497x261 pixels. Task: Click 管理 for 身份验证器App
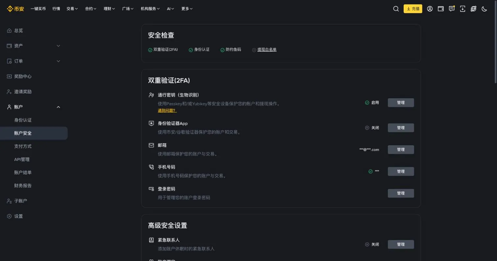401,128
